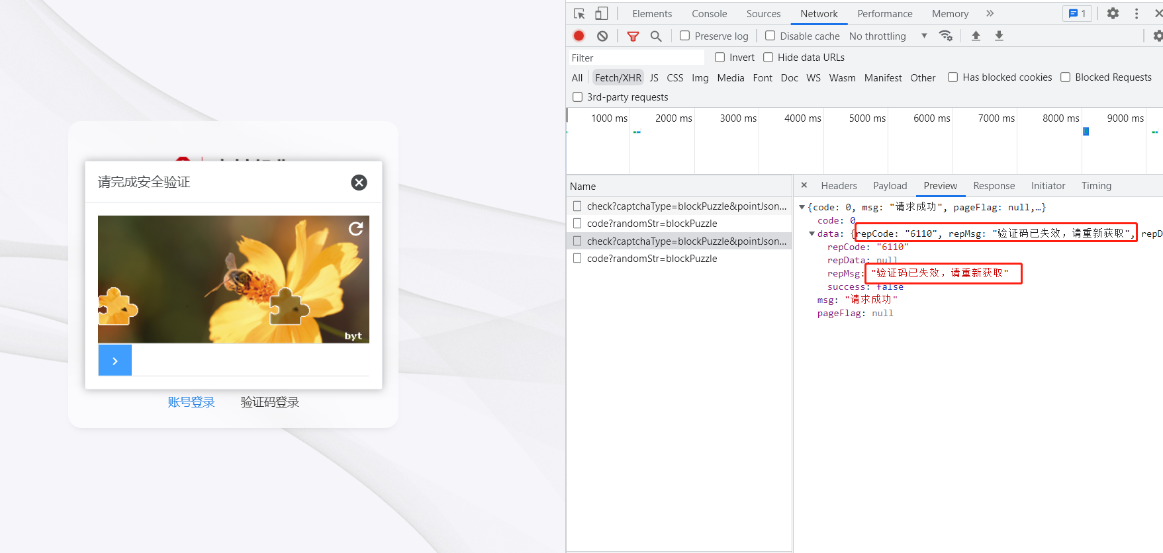Activate the inspect element picker icon

click(579, 13)
